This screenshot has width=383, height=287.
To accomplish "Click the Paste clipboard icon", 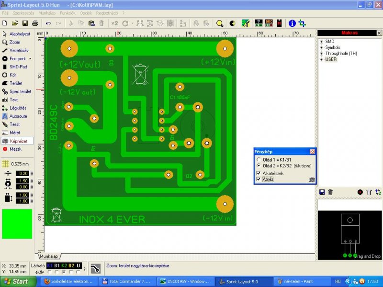I will [91, 23].
